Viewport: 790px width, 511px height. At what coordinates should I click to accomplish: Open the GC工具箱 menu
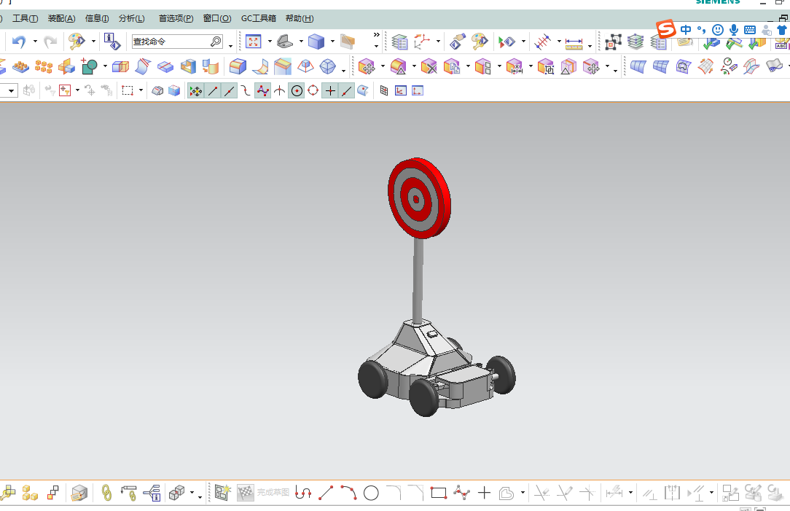(x=259, y=19)
